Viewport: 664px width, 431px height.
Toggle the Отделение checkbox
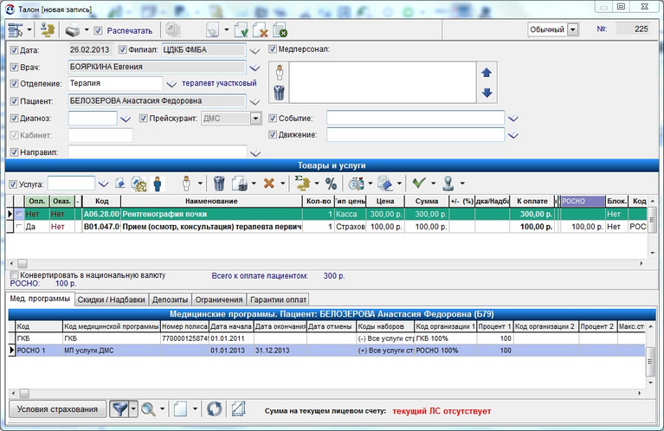point(15,84)
